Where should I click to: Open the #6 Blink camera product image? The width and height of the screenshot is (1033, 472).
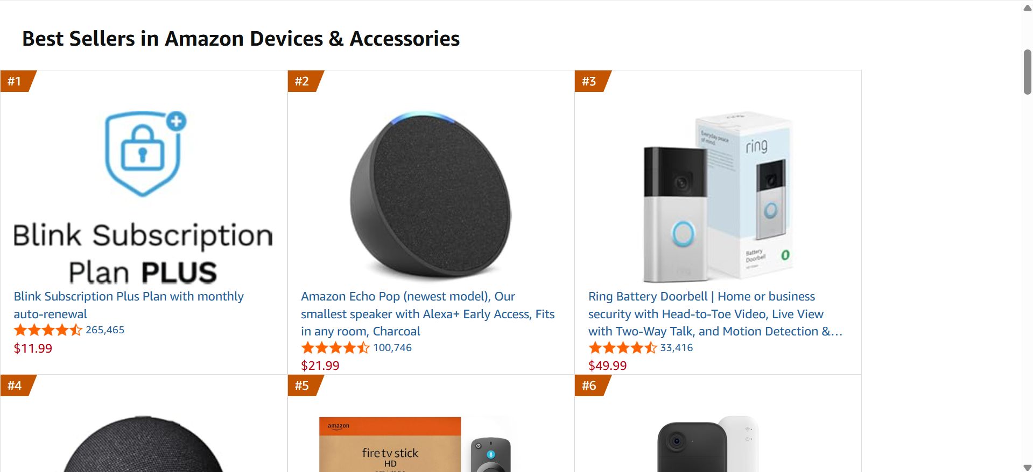(x=708, y=444)
